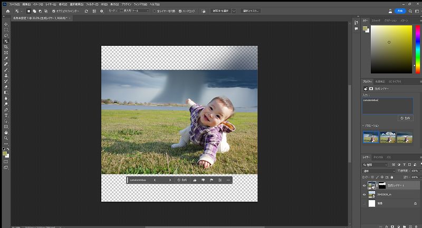Hide the 生成レイヤー 1 layer

pos(364,185)
